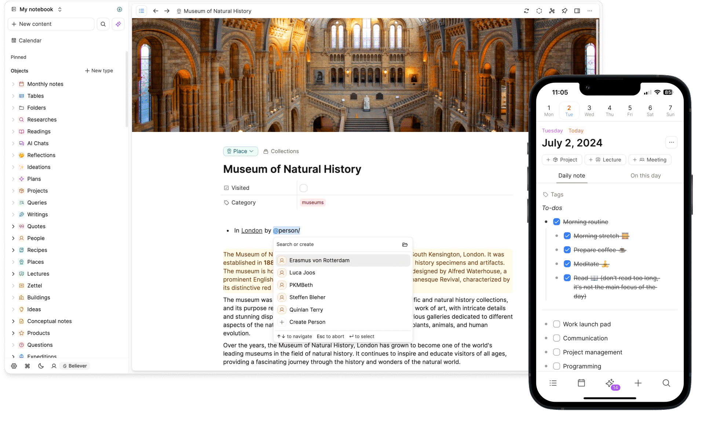Expand People in the sidebar tree
709x427 pixels.
click(14, 238)
